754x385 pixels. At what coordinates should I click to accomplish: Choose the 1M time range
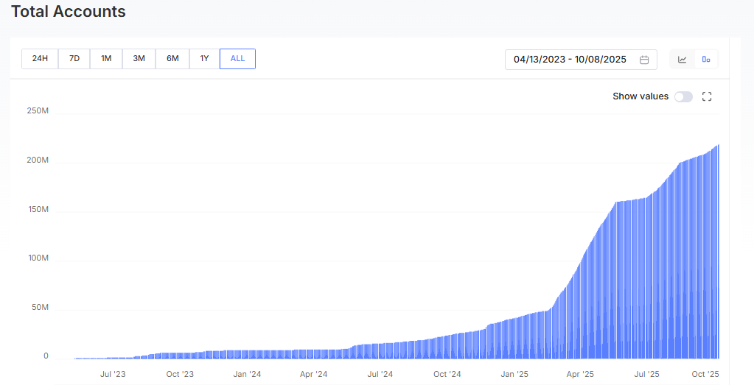106,59
